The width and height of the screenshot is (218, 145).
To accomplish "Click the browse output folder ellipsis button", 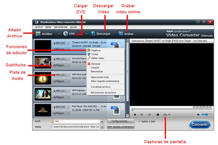I will (x=102, y=127).
